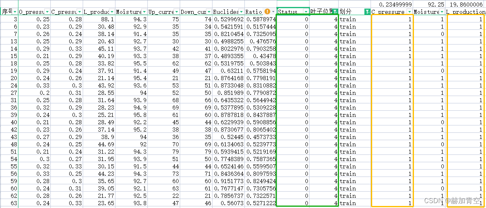Select the train cell in row 序号 36
The width and height of the screenshot is (486, 208).
pos(355,107)
